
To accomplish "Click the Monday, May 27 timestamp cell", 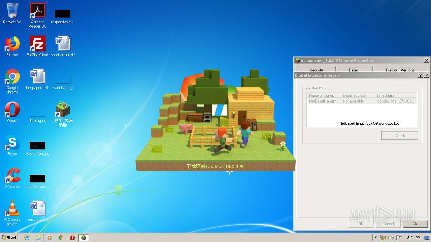I will [395, 101].
